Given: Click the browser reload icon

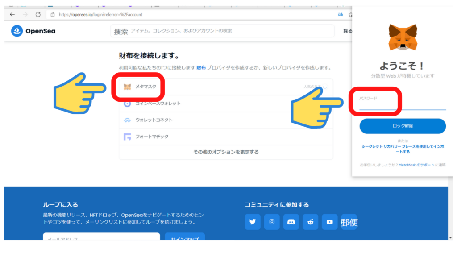Looking at the screenshot, I should 38,14.
